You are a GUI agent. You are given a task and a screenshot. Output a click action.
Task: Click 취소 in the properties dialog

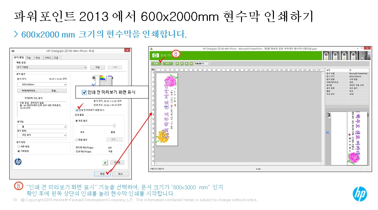[x=121, y=174]
